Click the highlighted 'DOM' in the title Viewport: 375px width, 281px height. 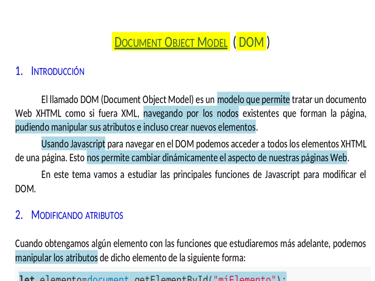pos(251,42)
